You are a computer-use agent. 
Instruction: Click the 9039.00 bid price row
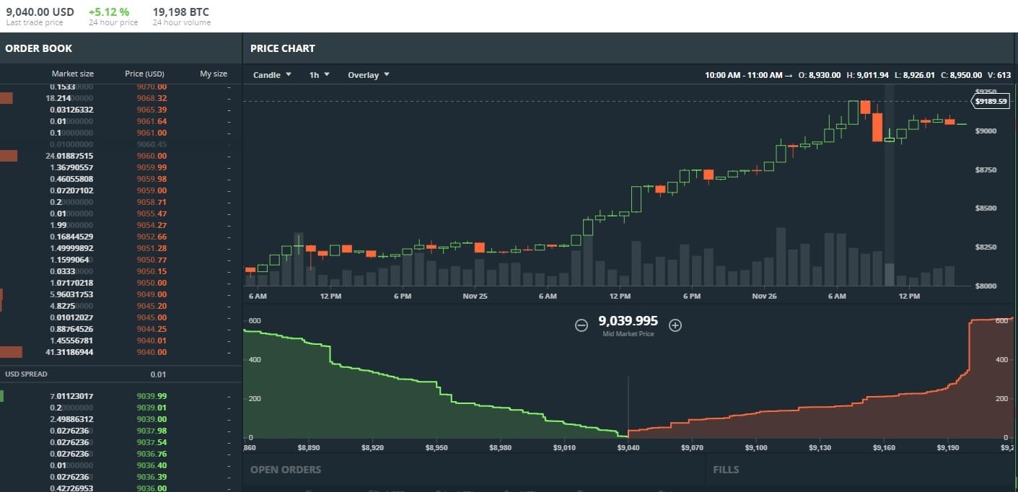pos(152,419)
